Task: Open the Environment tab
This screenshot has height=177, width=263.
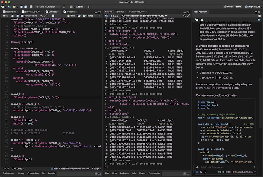Action: (9, 173)
